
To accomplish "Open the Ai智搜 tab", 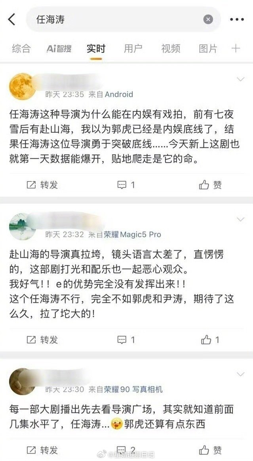I will coord(59,48).
